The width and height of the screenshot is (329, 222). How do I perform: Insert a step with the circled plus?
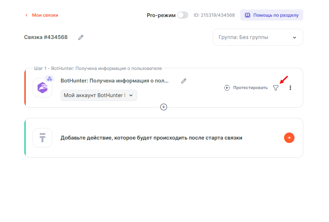(x=164, y=107)
